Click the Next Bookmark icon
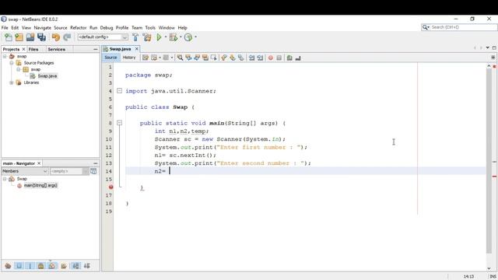This screenshot has width=498, height=280. click(233, 58)
